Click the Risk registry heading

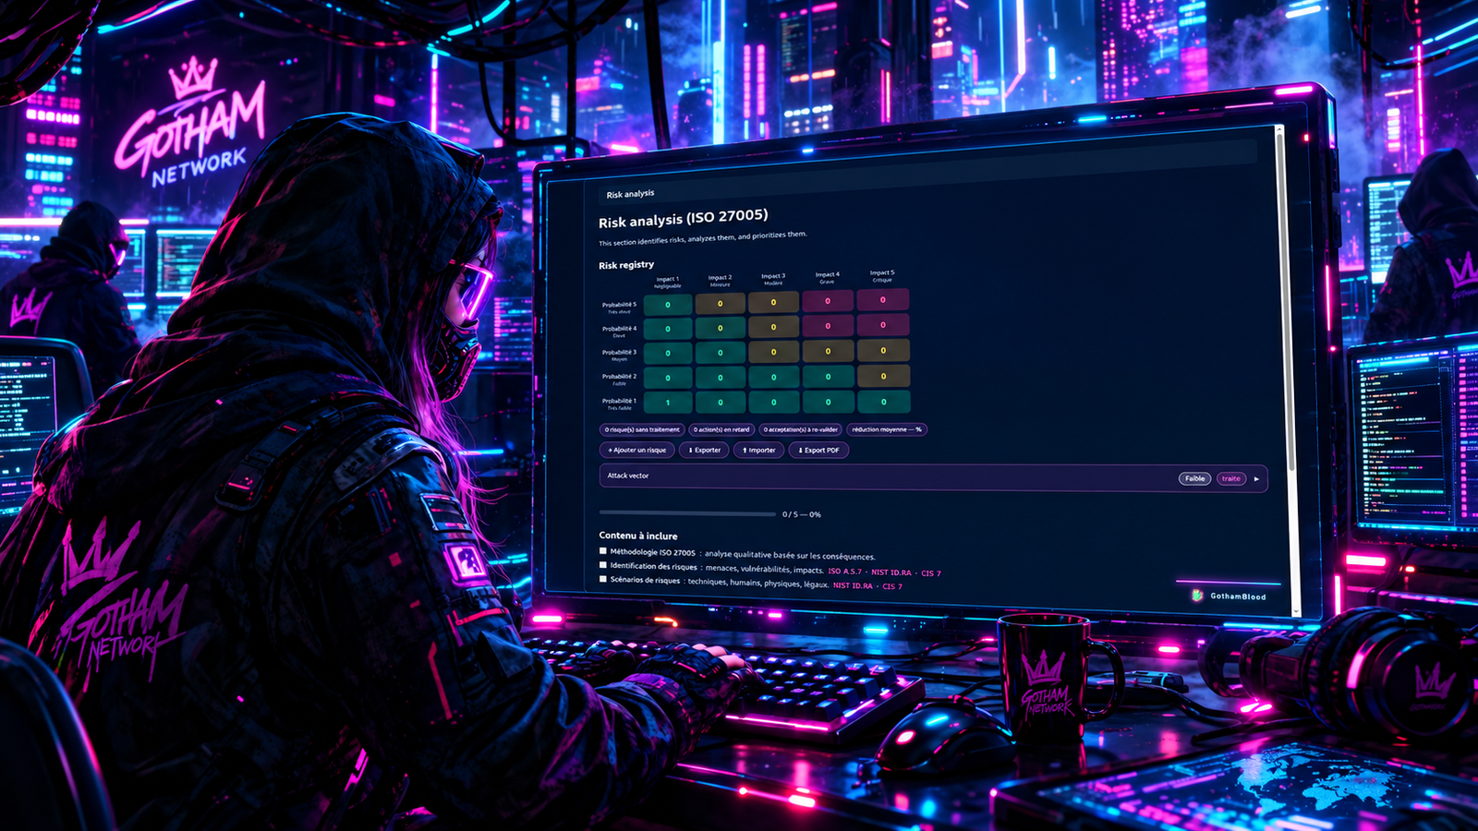[x=626, y=265]
